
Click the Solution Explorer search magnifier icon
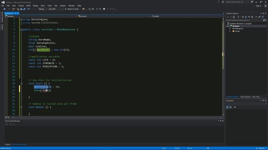click(264, 20)
